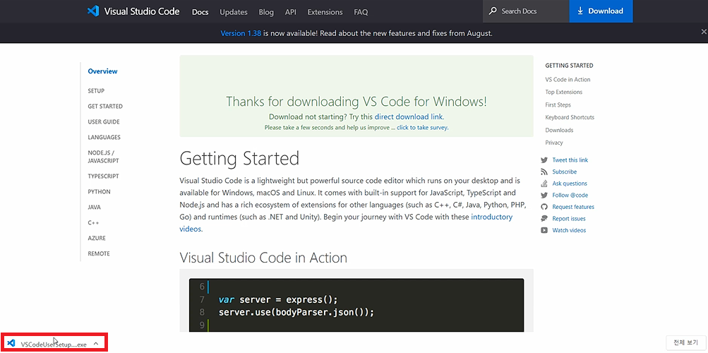Click the 전체 보기 show all button
708x353 pixels.
685,342
